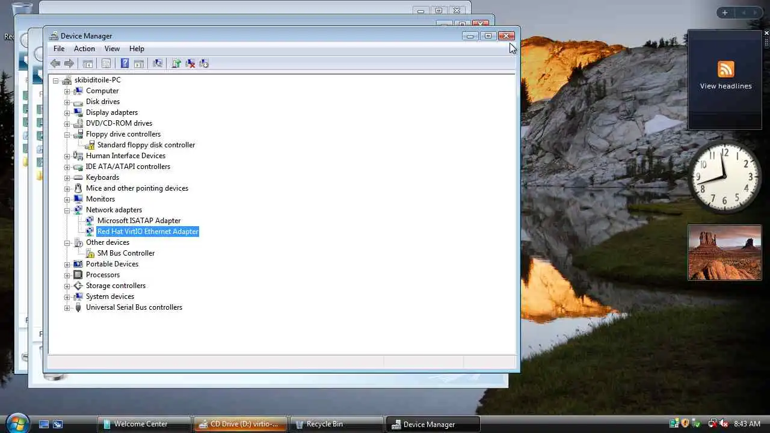
Task: Open the Help menu
Action: 137,49
